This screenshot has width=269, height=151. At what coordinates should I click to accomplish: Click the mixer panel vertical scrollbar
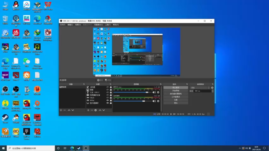(161, 99)
